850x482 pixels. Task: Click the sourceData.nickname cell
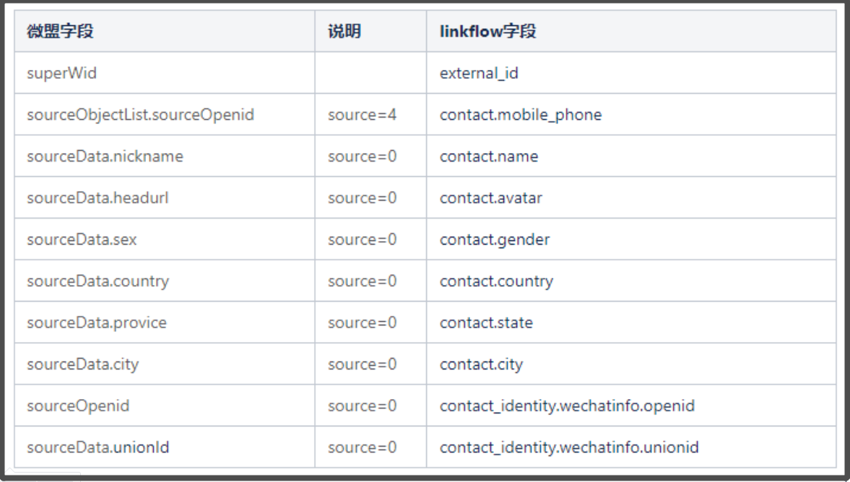[x=165, y=157]
